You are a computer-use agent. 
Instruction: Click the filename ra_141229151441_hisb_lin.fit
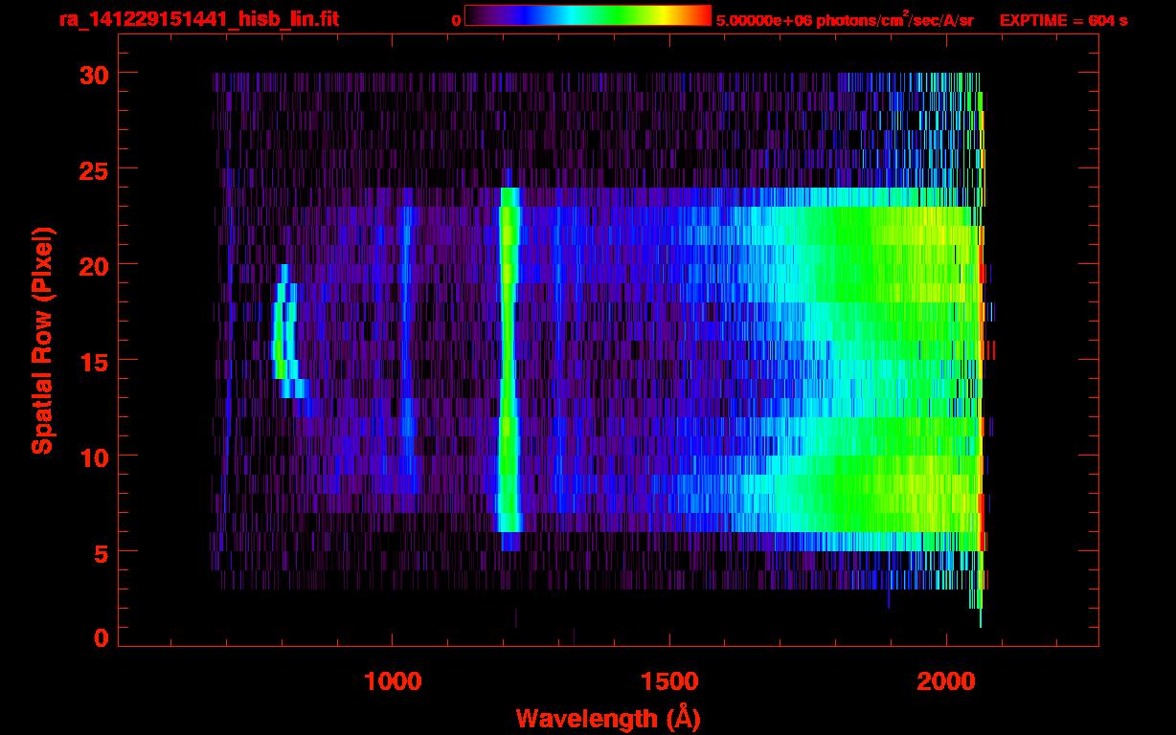point(197,19)
